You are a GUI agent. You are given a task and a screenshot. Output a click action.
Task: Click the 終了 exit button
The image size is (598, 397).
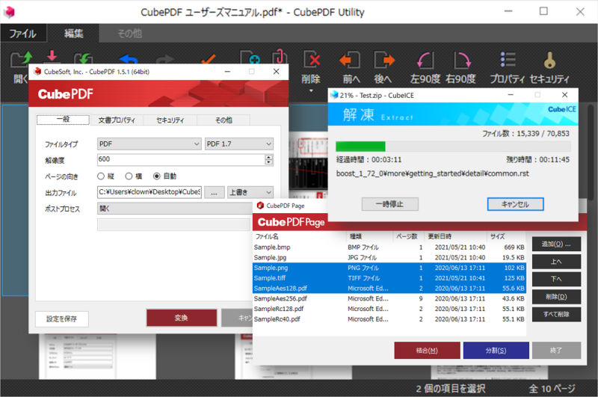coord(556,350)
